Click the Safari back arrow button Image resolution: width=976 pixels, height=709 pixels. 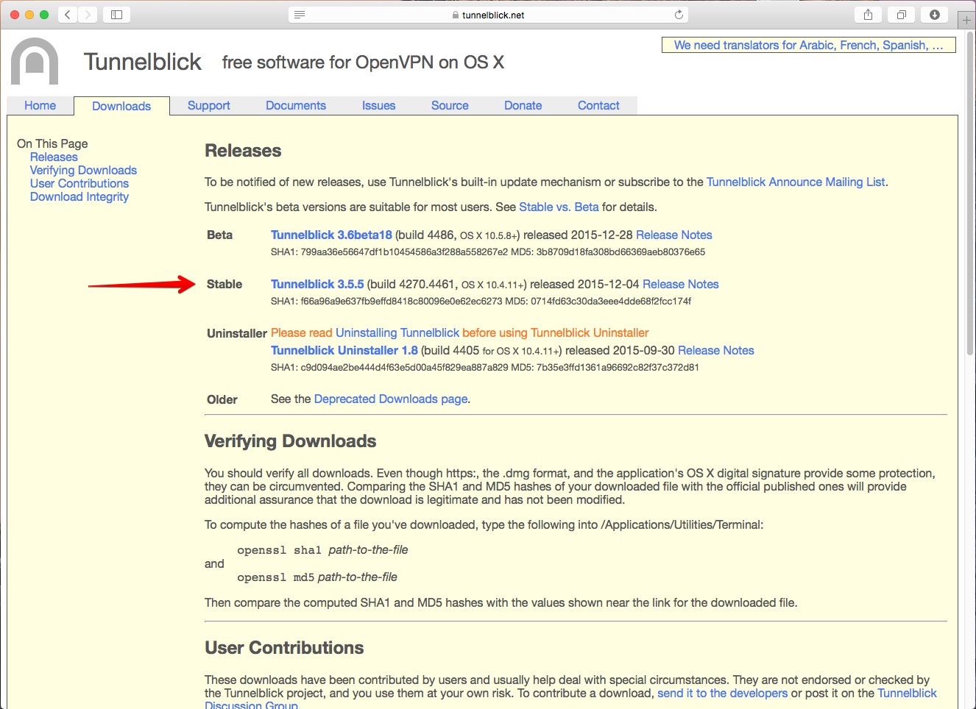[x=68, y=15]
